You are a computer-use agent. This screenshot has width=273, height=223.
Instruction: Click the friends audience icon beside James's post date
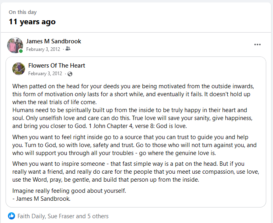tap(68, 49)
